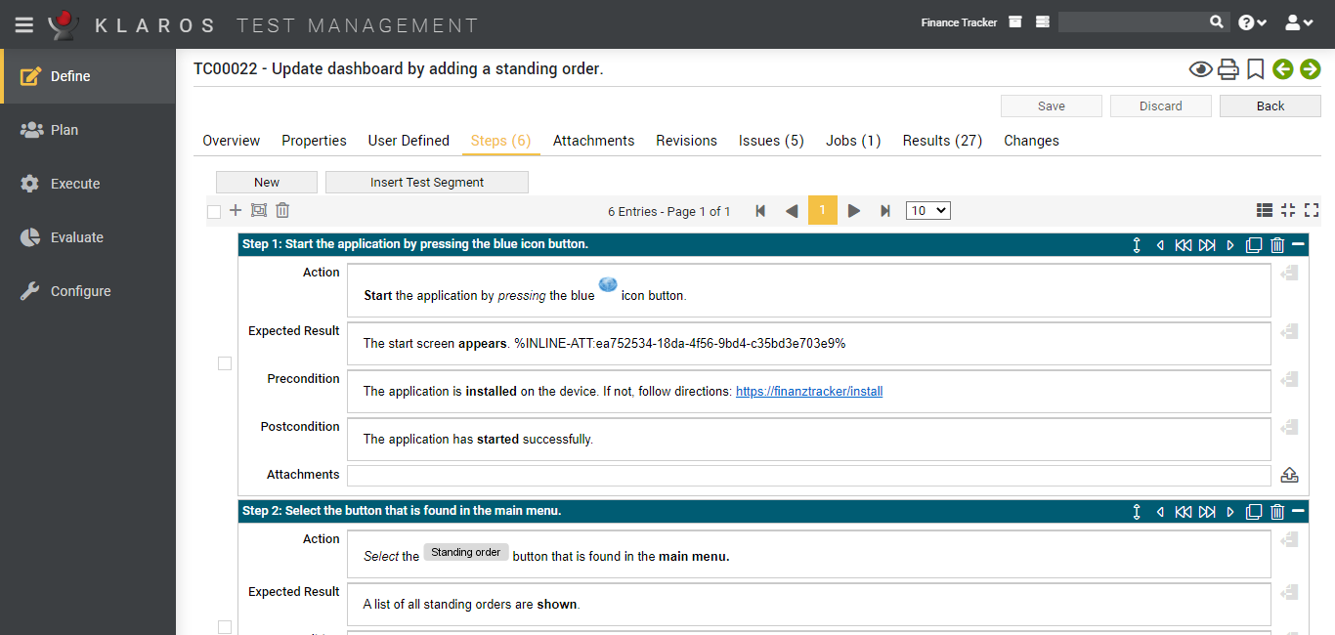Click the bookmark icon near title
The width and height of the screenshot is (1335, 635).
1256,69
